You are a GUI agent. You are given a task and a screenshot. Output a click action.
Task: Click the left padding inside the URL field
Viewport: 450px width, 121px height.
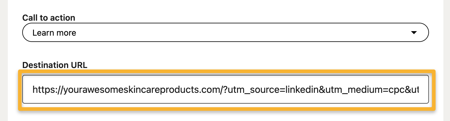28,89
